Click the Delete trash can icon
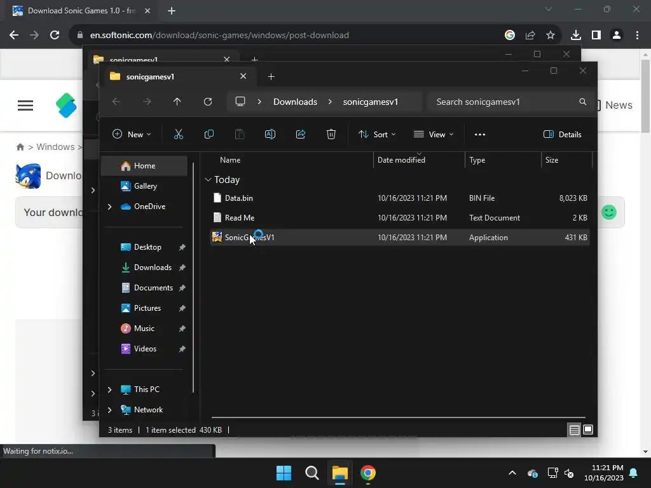Screen dimensions: 651x488 pos(331,134)
